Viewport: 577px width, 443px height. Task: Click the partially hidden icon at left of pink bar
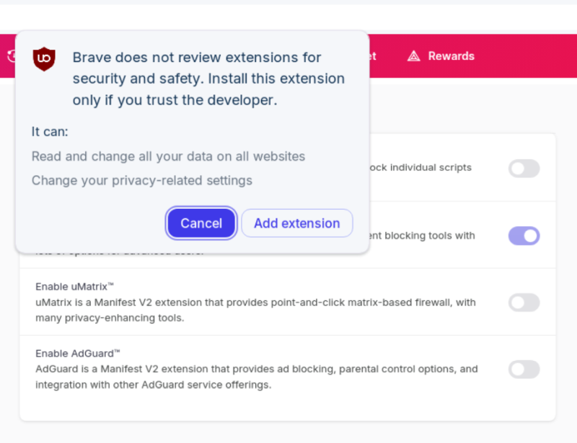click(10, 55)
